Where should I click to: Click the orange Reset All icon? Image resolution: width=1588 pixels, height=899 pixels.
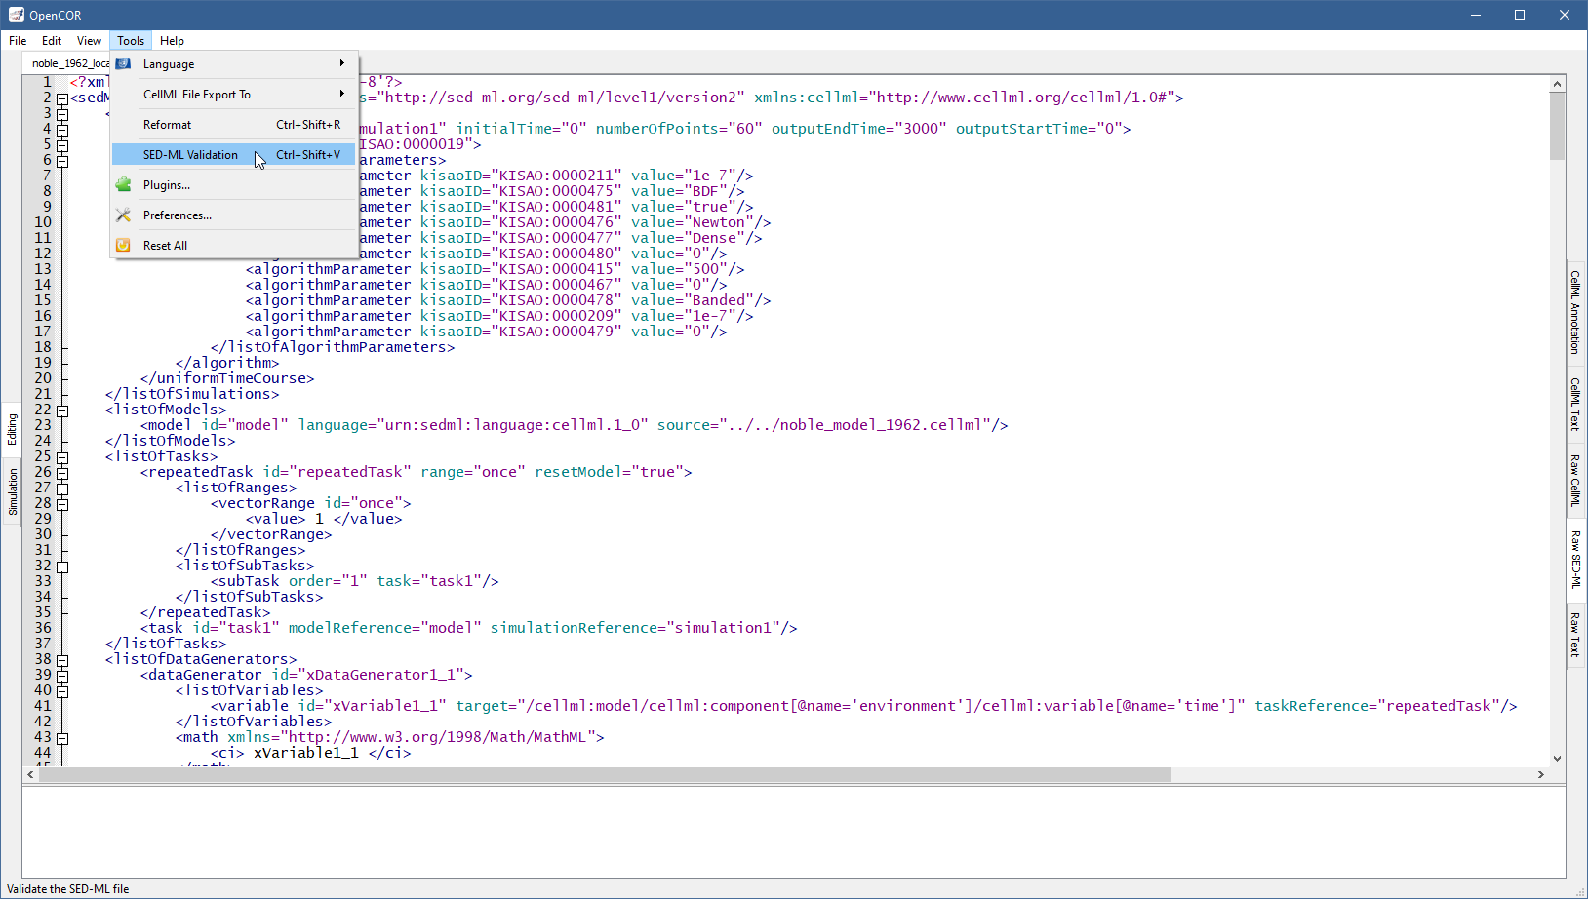123,246
